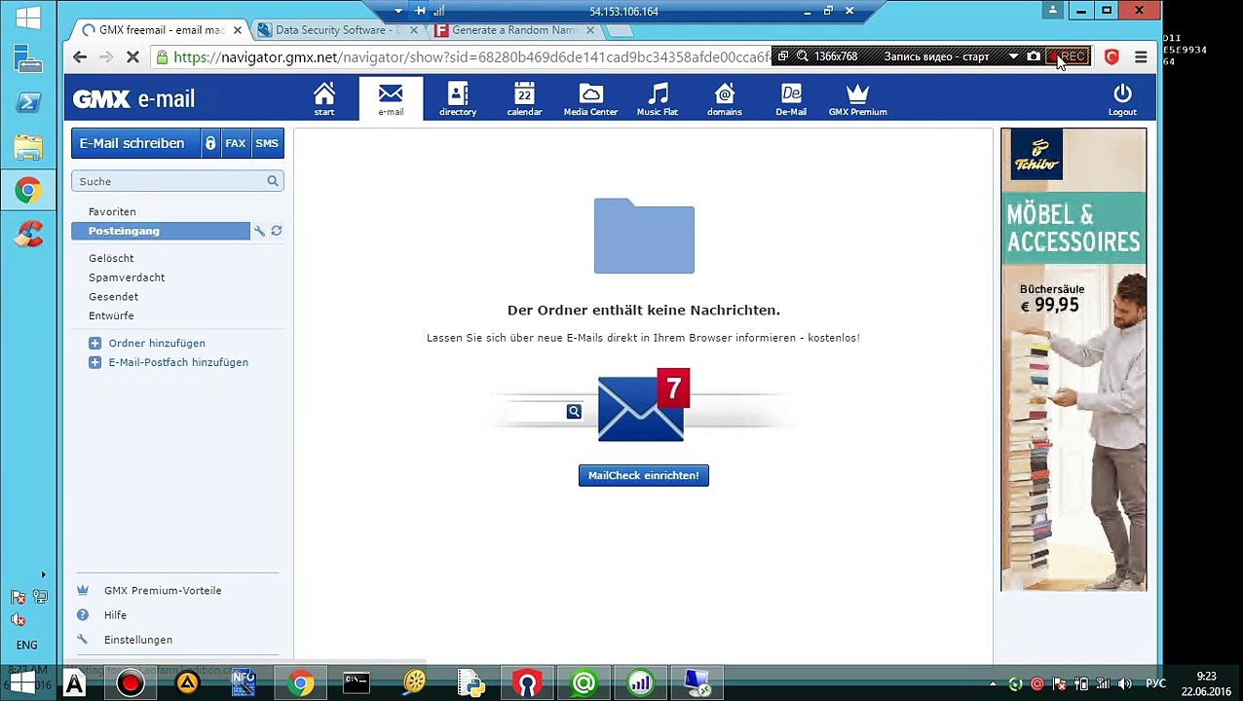Viewport: 1243px width, 701px height.
Task: Go back with browser back arrow
Action: pyautogui.click(x=80, y=57)
